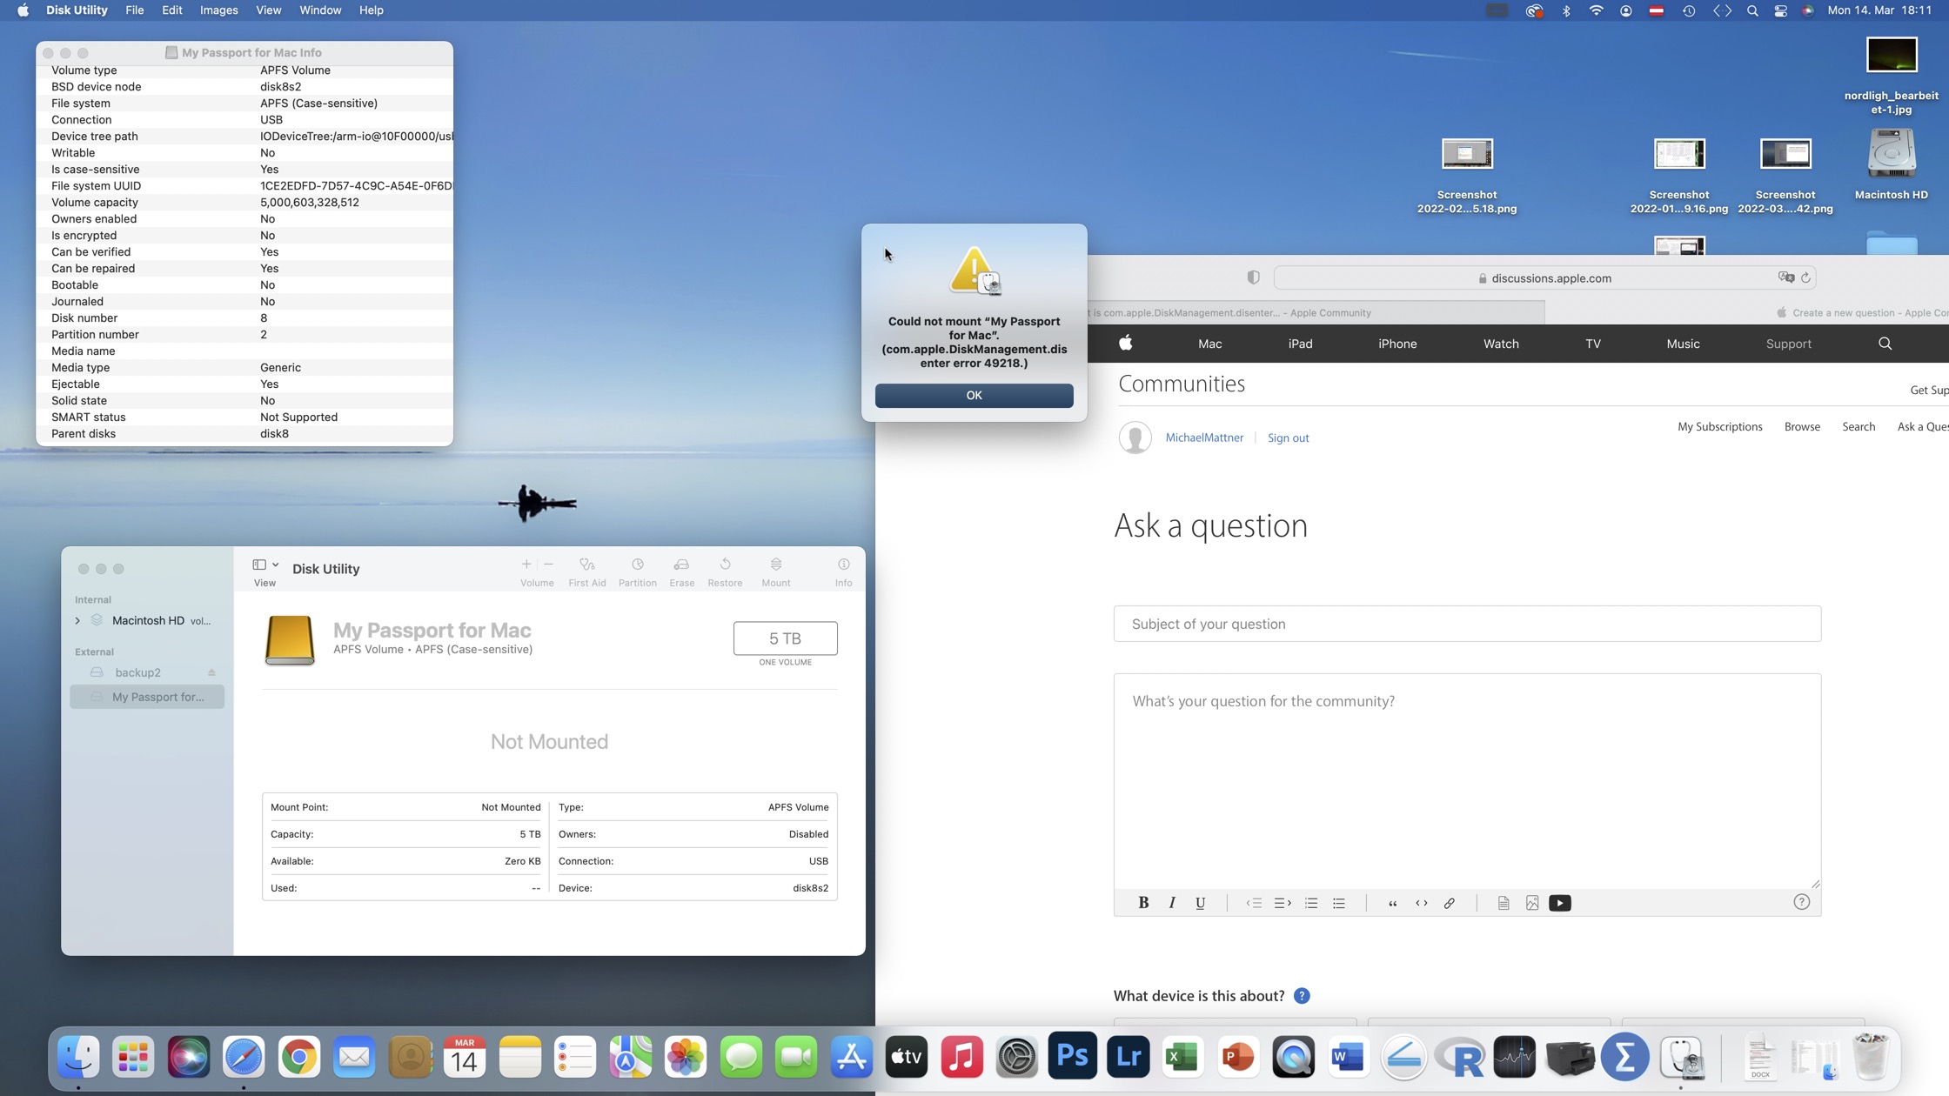Select the Erase icon
Screen dimensions: 1949x1096
point(681,570)
